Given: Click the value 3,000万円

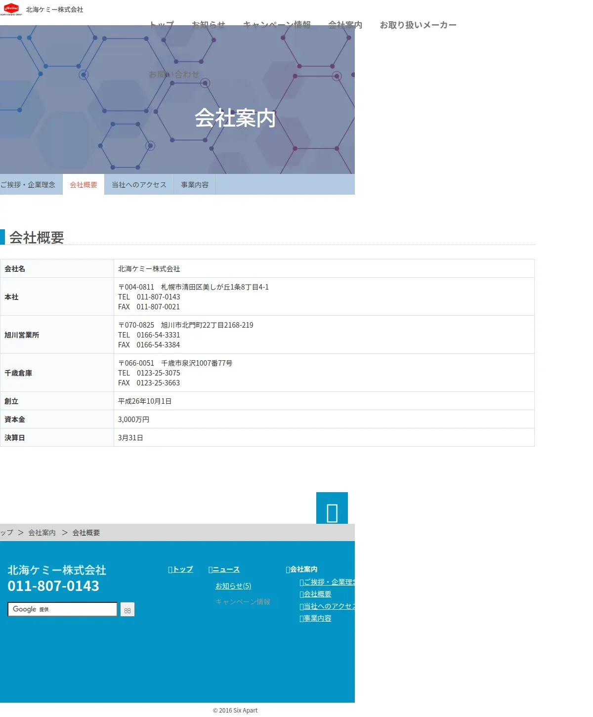Looking at the screenshot, I should click(133, 420).
